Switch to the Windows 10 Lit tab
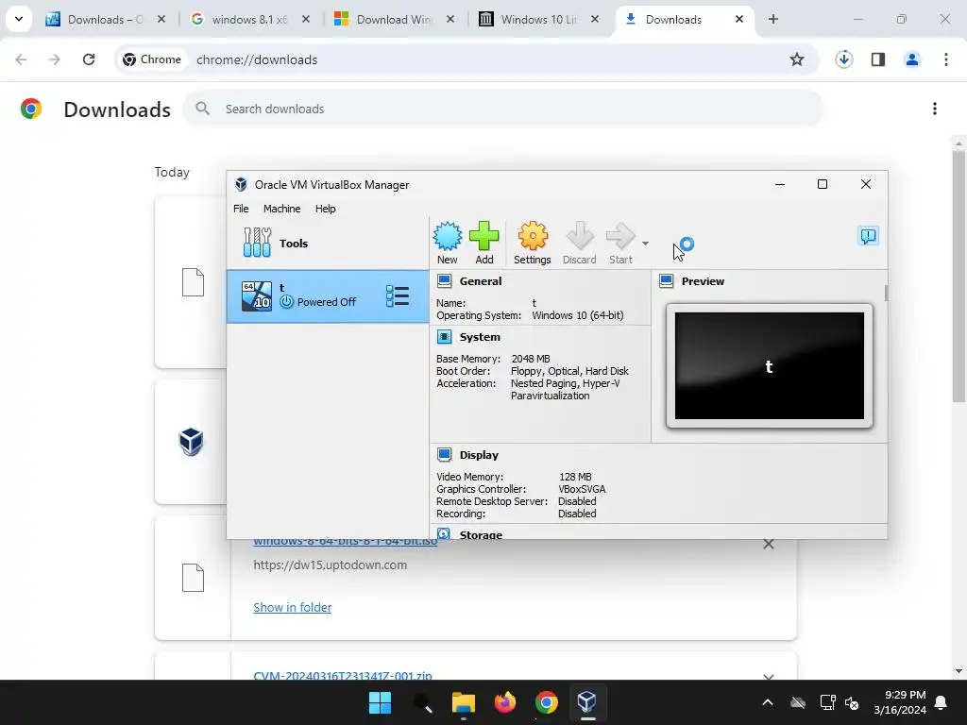The height and width of the screenshot is (725, 967). tap(537, 19)
